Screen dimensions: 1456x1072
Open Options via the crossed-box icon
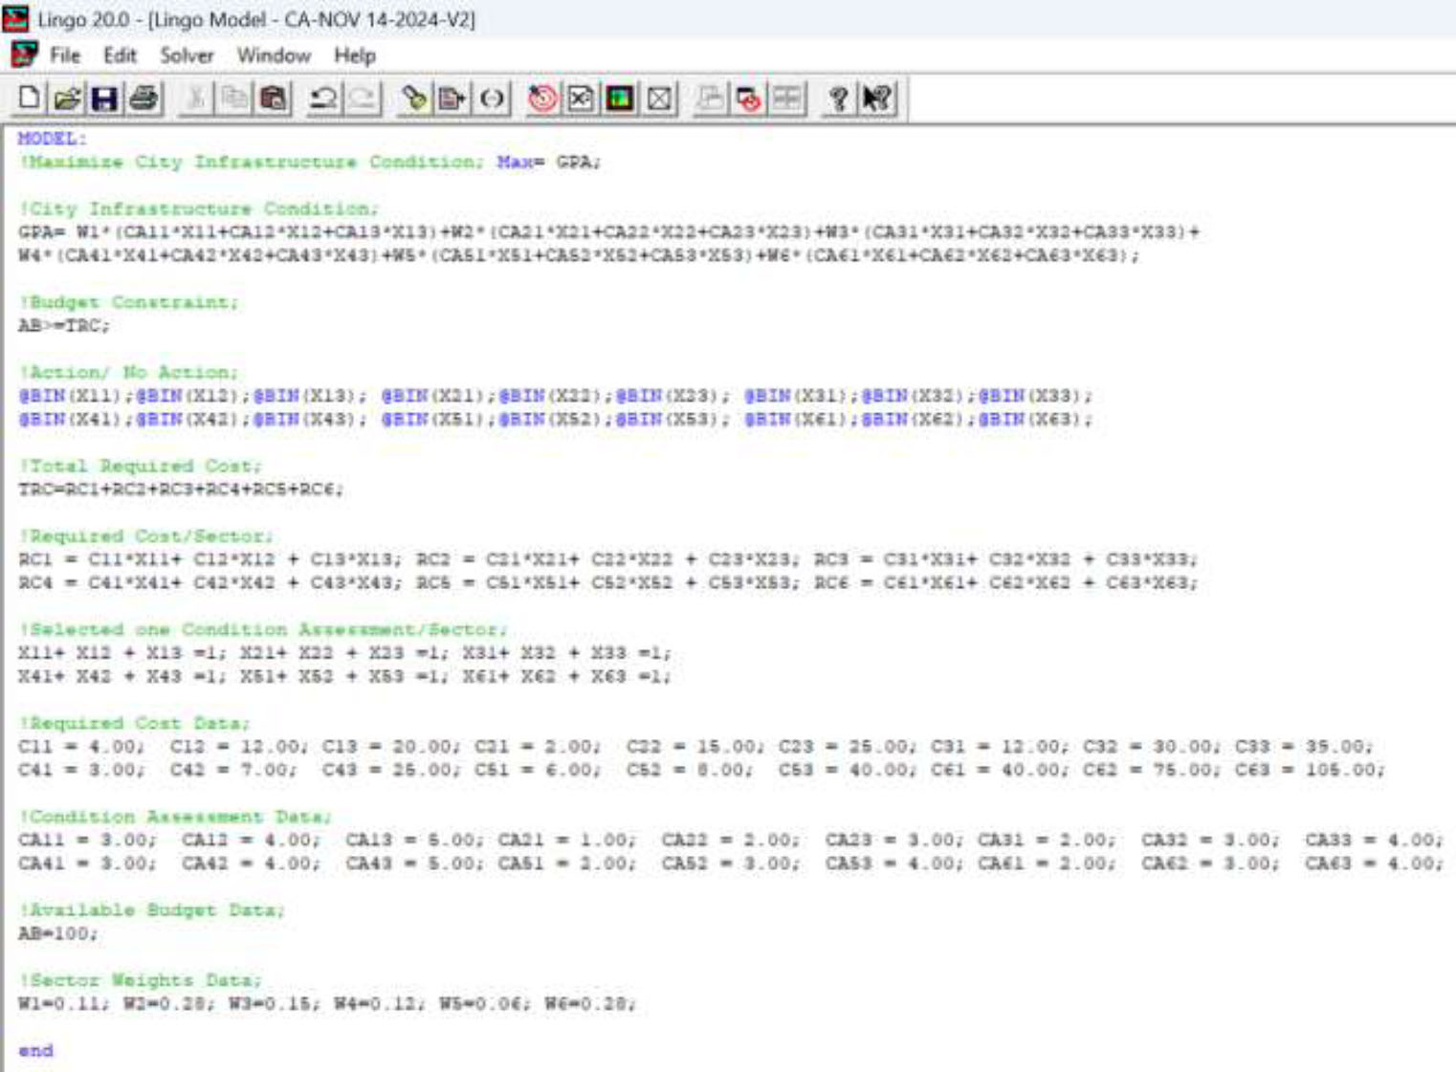tap(659, 98)
